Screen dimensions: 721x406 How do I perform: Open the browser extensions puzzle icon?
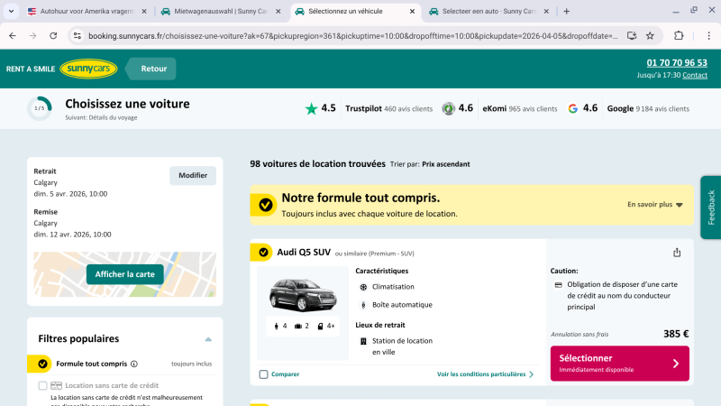tap(679, 35)
